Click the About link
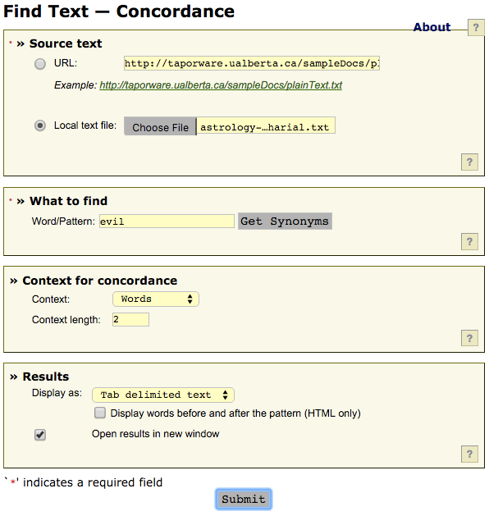The width and height of the screenshot is (489, 516). 432,27
